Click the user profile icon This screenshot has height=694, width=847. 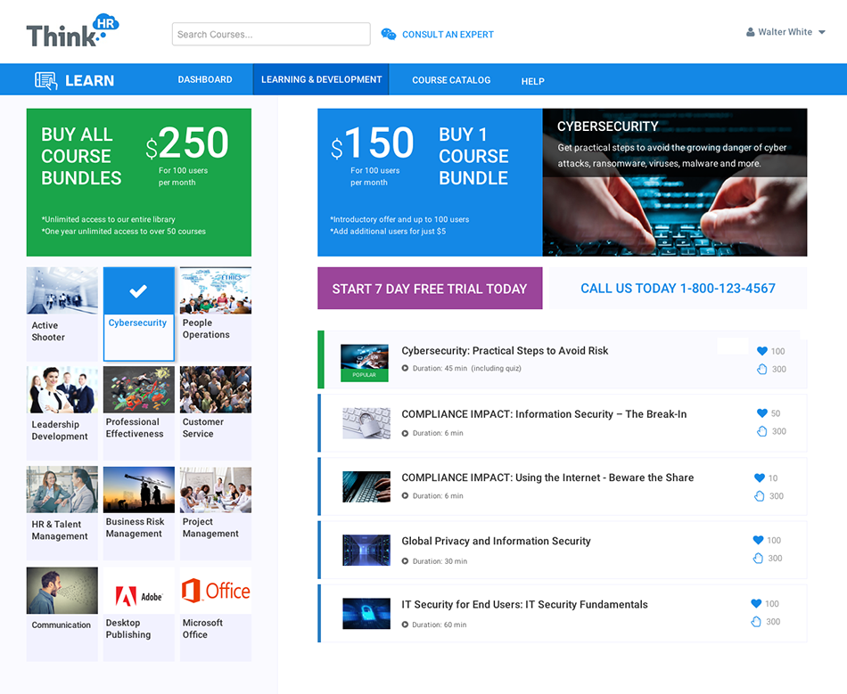[751, 32]
